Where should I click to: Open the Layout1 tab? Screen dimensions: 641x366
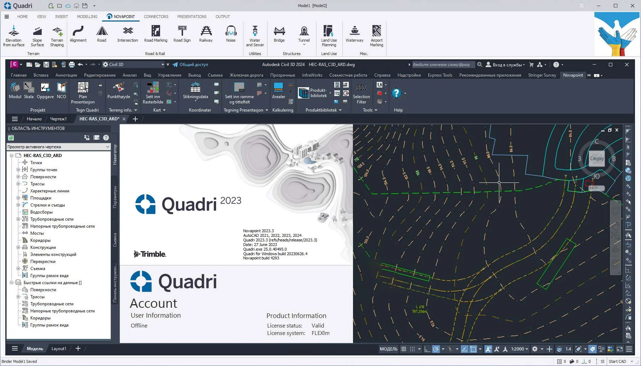coord(59,349)
